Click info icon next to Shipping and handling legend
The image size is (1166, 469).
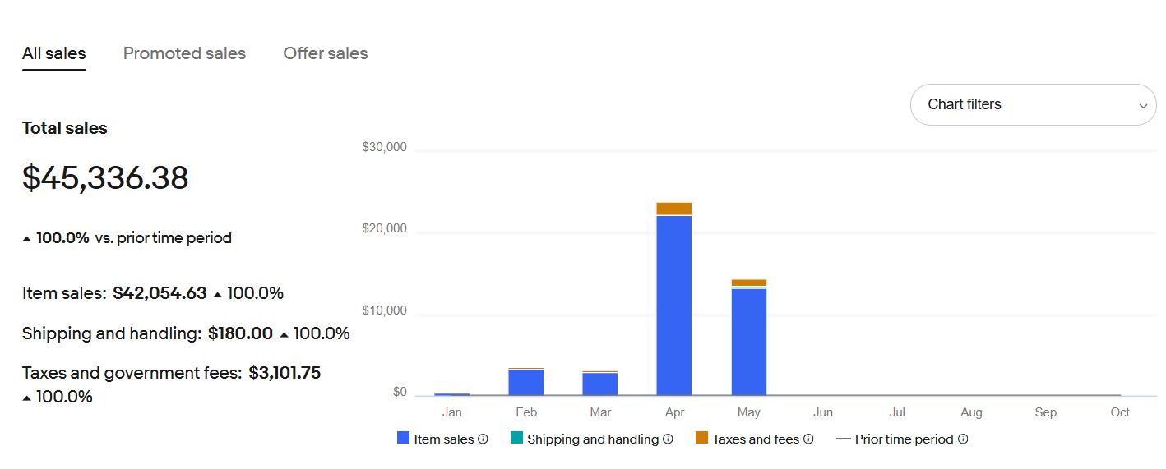[668, 439]
